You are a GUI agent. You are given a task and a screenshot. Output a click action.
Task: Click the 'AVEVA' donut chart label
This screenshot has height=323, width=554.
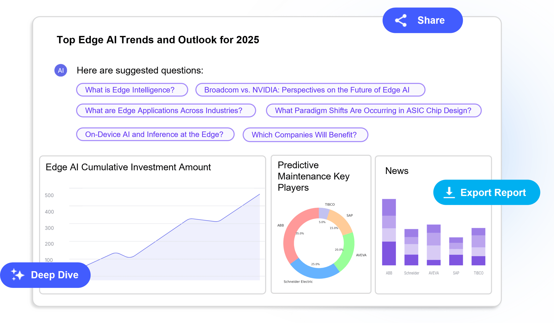coord(361,255)
